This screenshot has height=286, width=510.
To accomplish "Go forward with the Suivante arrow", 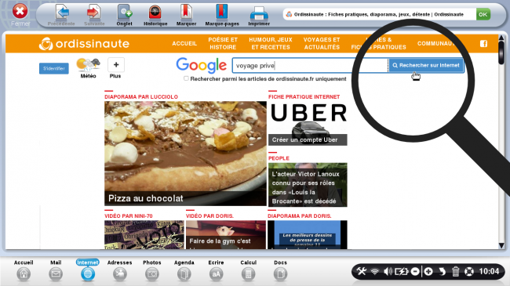I will pos(94,15).
